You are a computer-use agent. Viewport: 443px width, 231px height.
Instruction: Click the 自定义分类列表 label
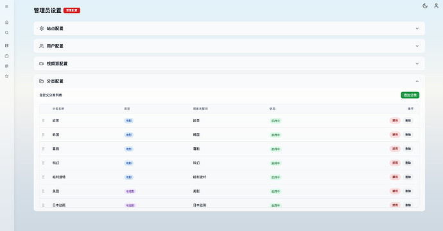click(51, 95)
